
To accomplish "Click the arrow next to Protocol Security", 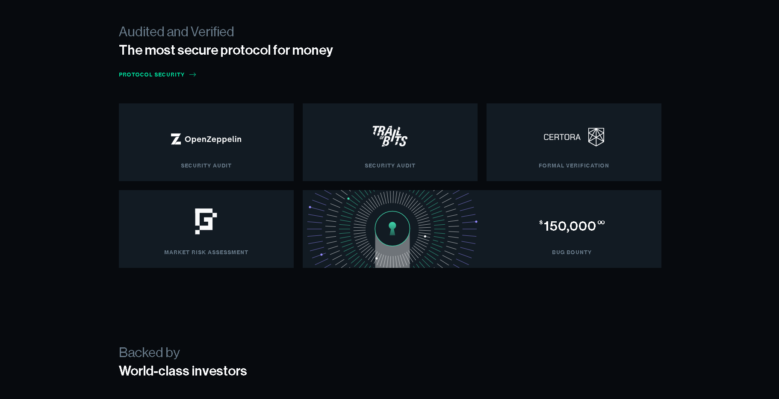I will coord(193,75).
